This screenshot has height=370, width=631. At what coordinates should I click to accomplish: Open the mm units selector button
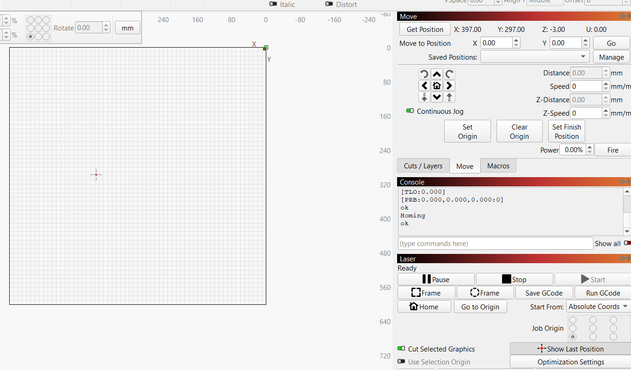pos(128,28)
